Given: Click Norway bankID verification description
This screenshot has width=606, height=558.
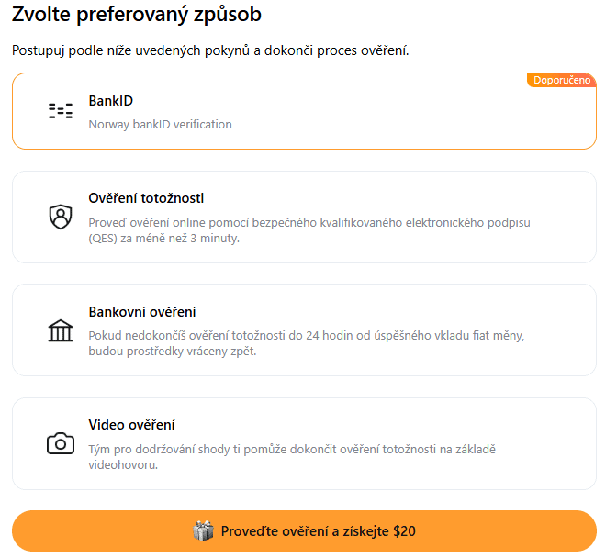Looking at the screenshot, I should click(x=160, y=124).
